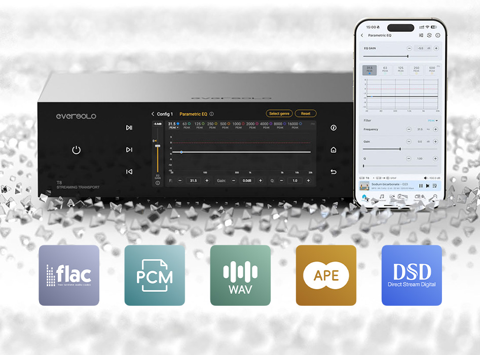480x355 pixels.
Task: Select the 250 PEAK band tile on phone
Action: point(416,70)
